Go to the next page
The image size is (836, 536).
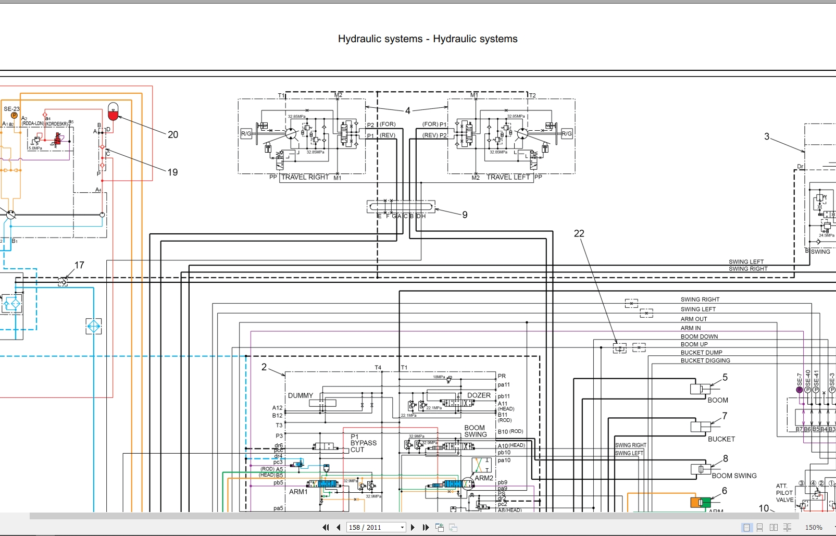pos(413,527)
